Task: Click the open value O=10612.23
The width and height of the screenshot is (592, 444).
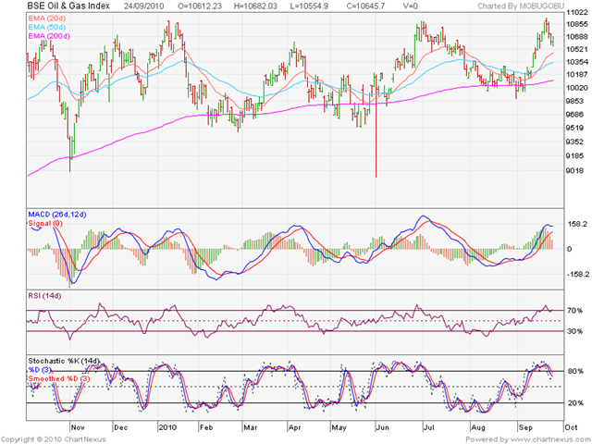Action: (x=200, y=6)
